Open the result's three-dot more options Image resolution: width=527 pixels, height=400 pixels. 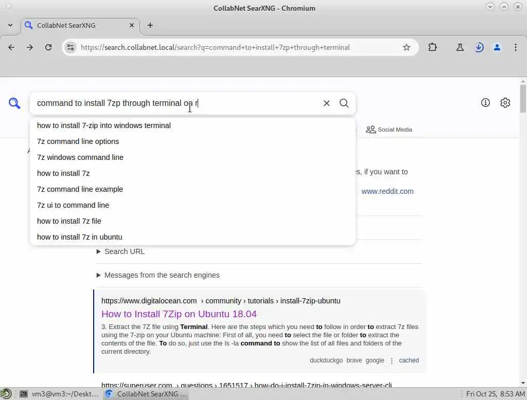pyautogui.click(x=392, y=361)
